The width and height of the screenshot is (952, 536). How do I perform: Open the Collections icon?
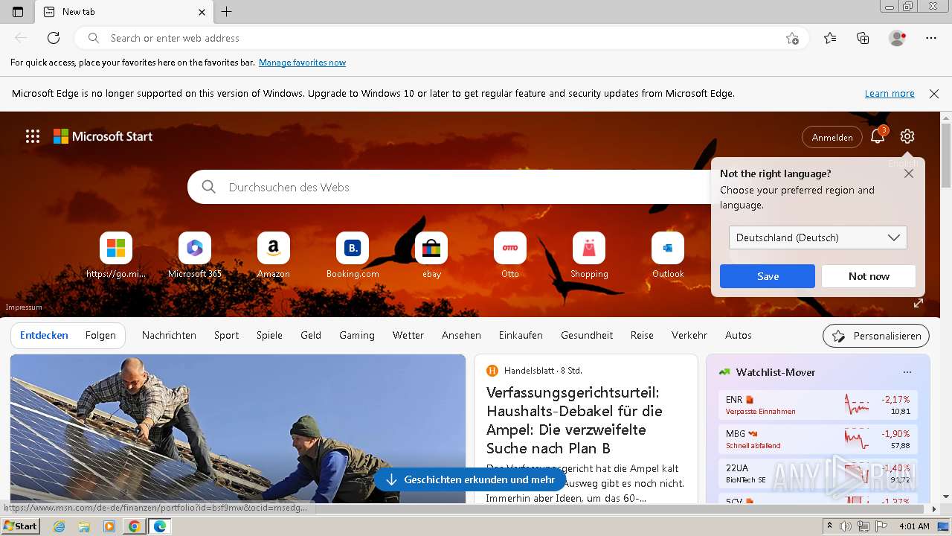click(863, 38)
